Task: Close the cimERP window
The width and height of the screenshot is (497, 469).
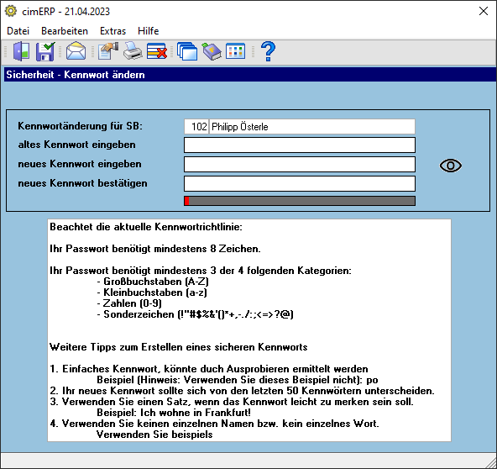Action: pyautogui.click(x=484, y=11)
